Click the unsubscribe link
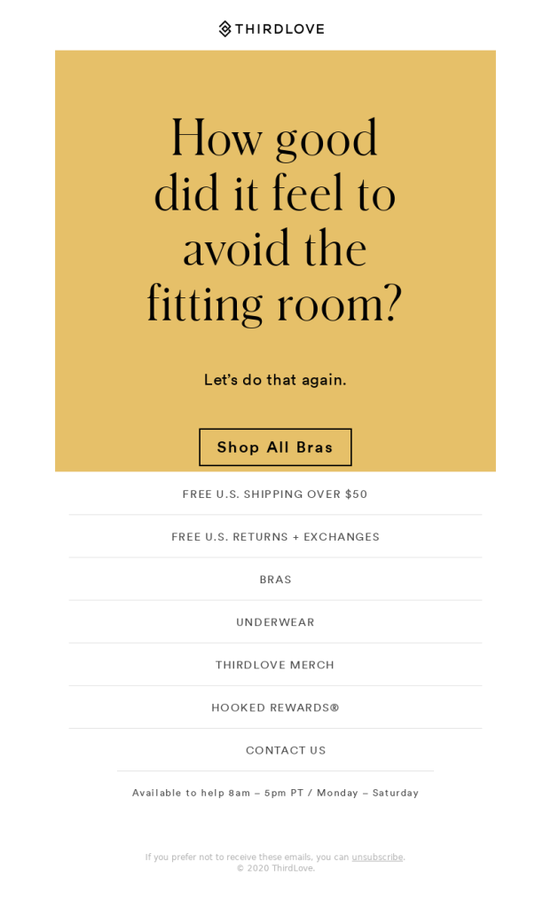This screenshot has width=551, height=909. pos(377,858)
